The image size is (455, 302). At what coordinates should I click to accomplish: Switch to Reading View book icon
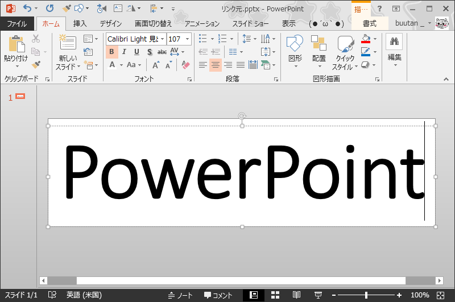296,295
